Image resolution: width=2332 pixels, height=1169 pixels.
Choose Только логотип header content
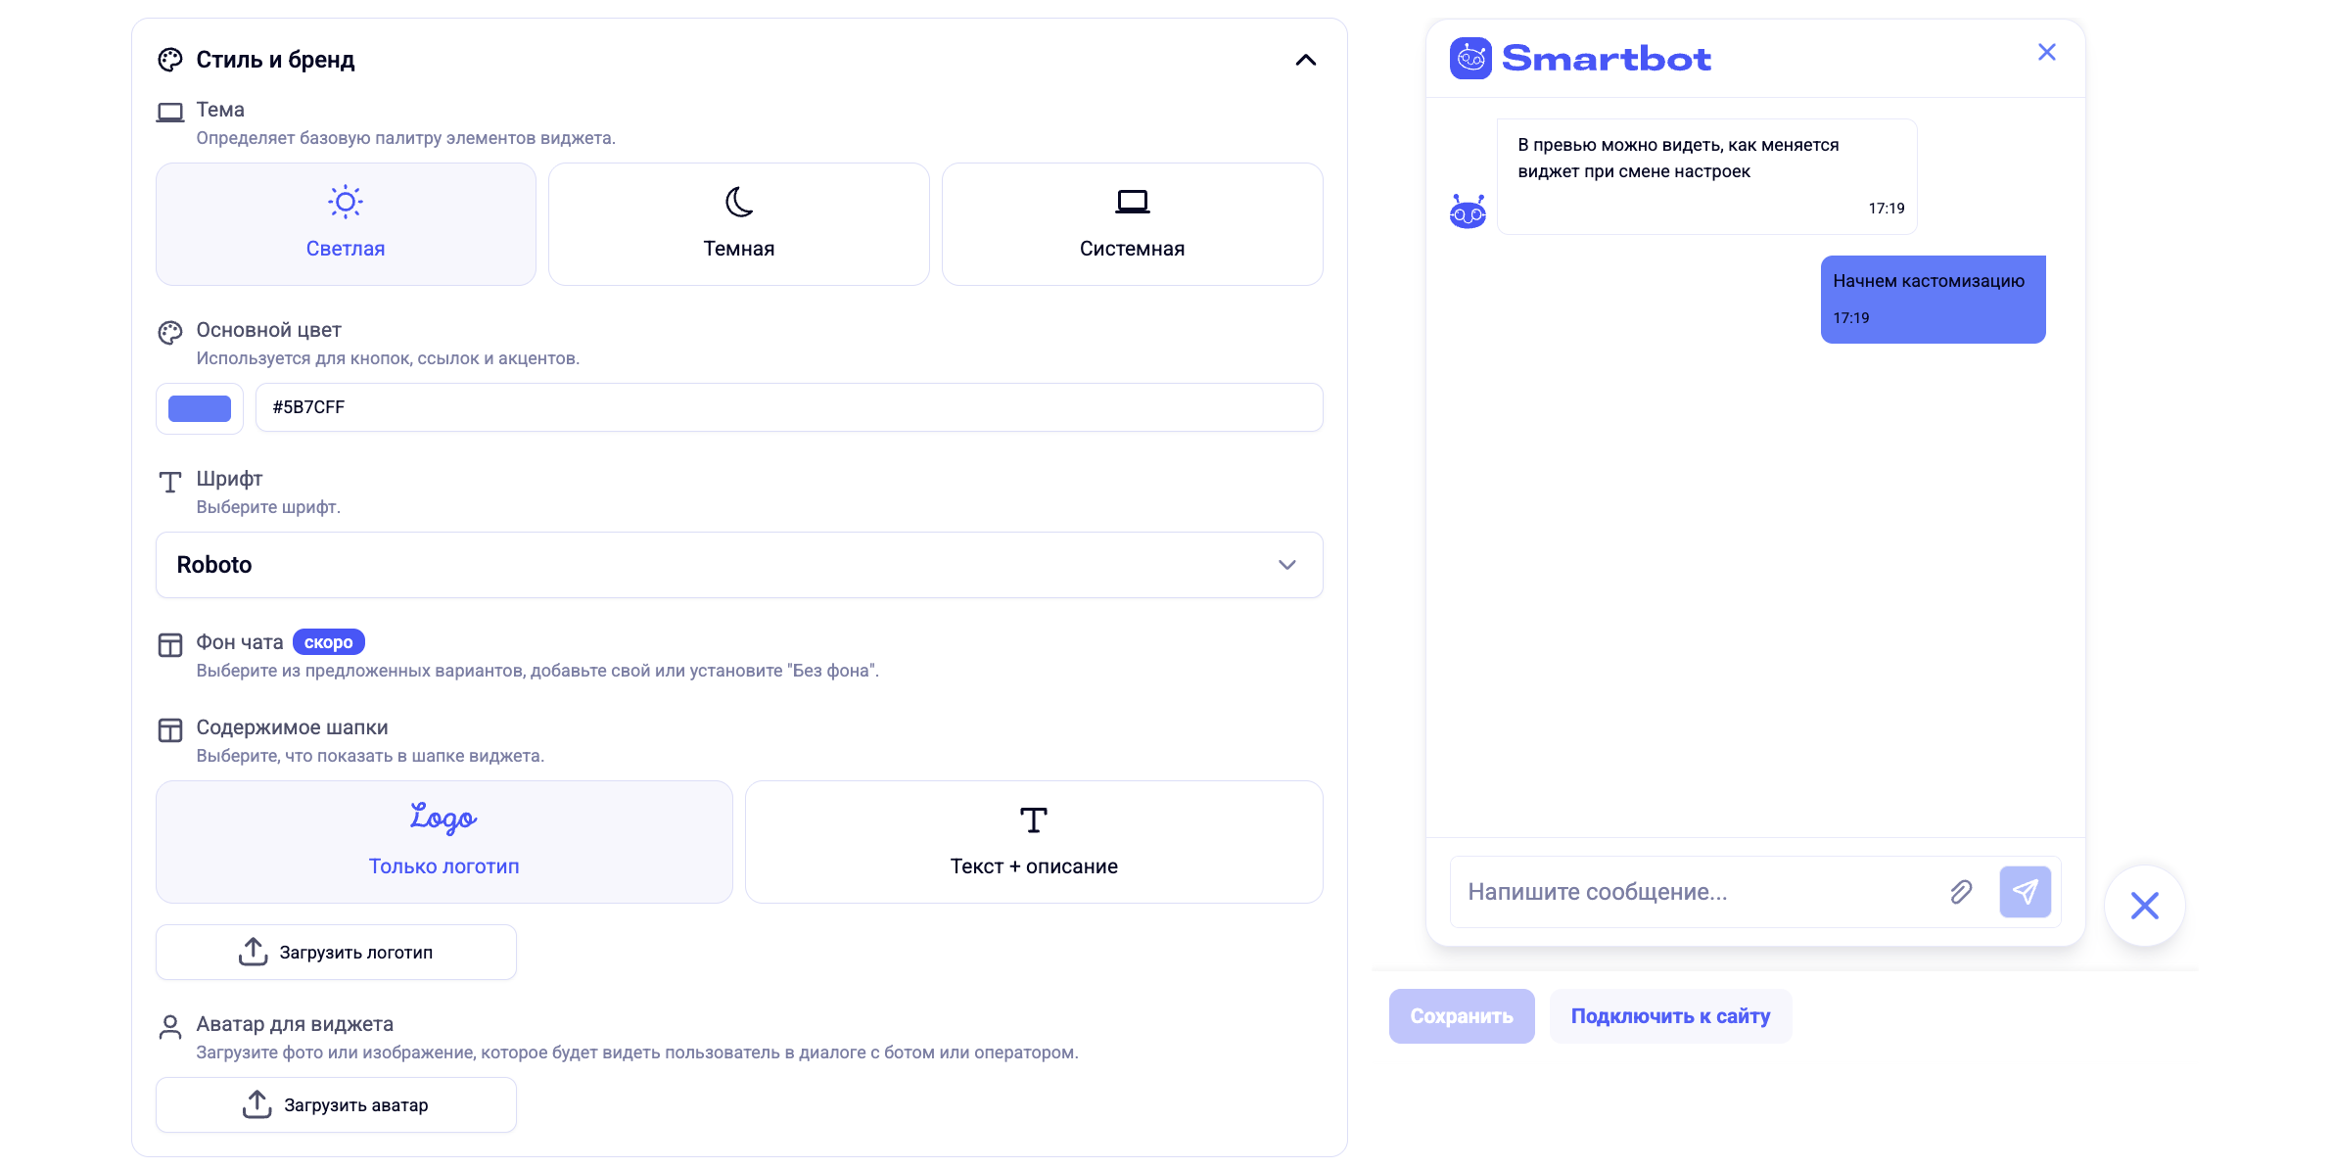click(x=444, y=842)
